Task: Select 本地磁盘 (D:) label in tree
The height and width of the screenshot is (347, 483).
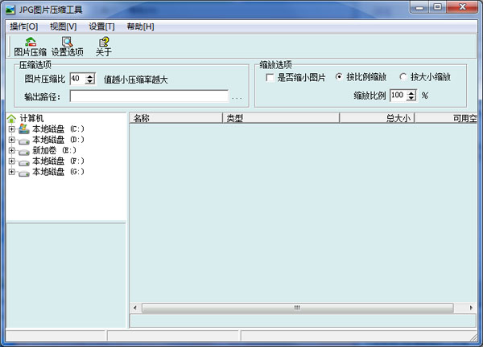Action: [x=58, y=140]
